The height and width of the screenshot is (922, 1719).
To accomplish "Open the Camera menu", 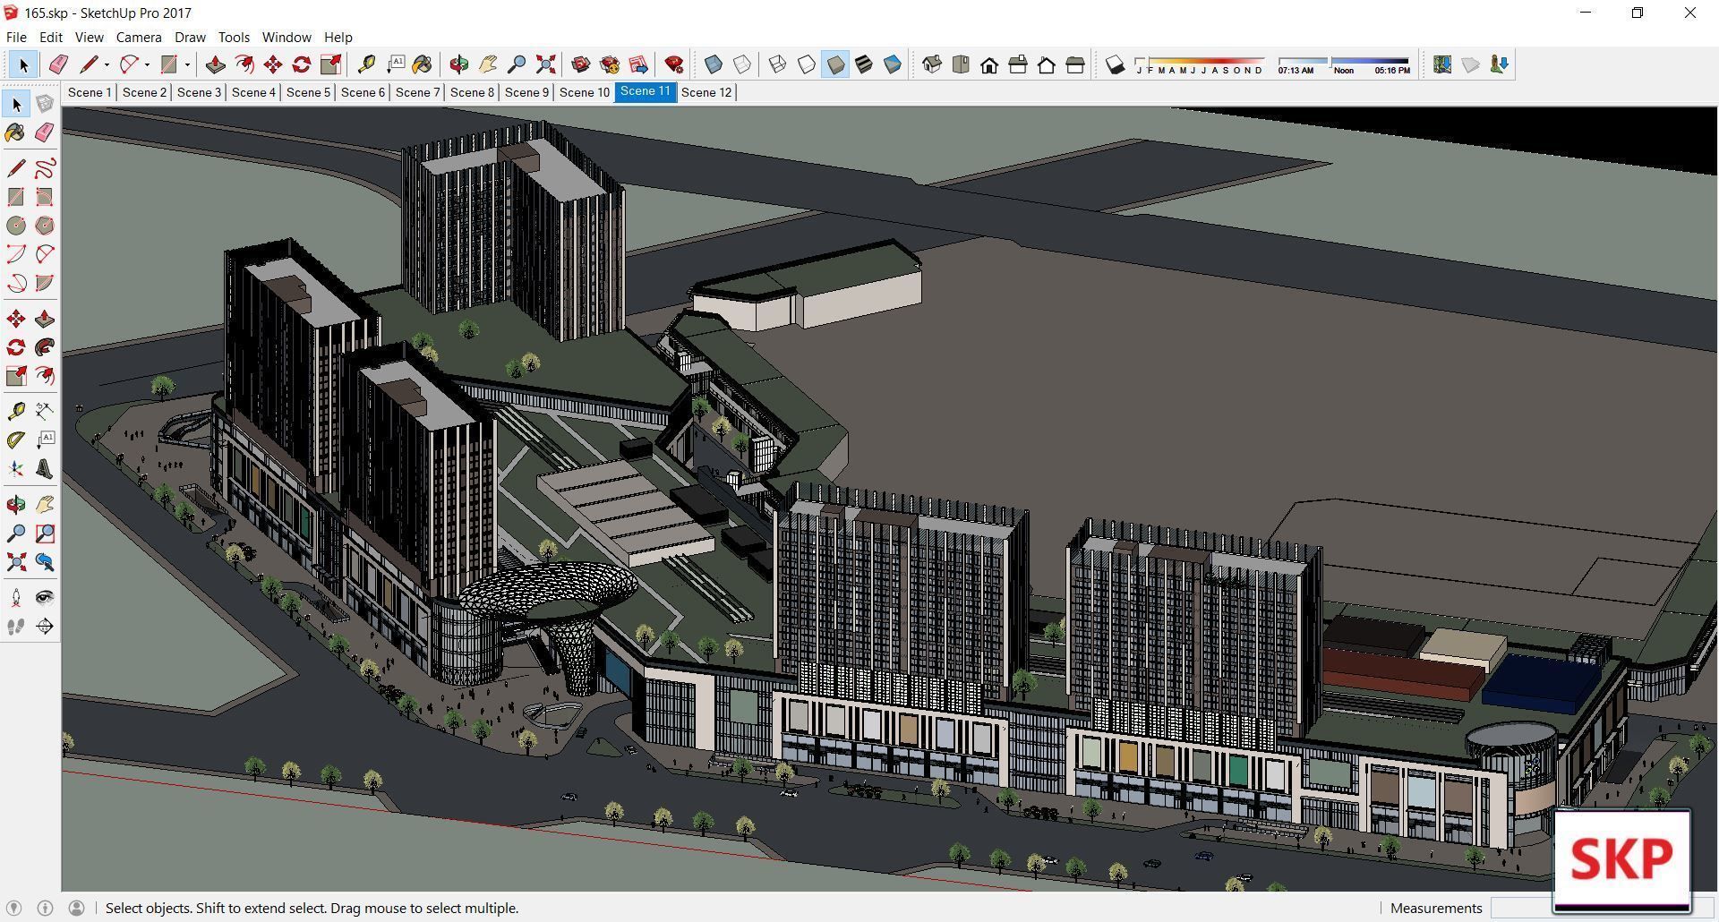I will pos(139,37).
